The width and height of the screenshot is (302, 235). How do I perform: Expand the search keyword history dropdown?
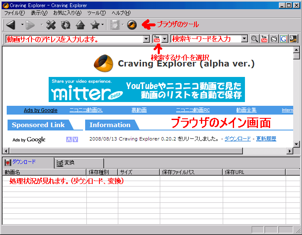coord(245,39)
